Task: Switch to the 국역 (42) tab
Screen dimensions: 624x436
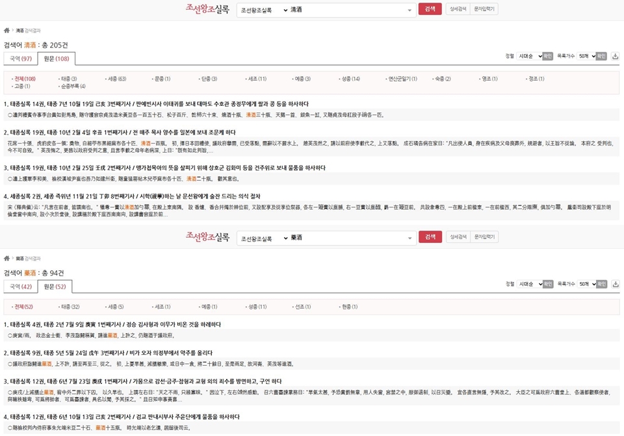Action: pyautogui.click(x=21, y=287)
